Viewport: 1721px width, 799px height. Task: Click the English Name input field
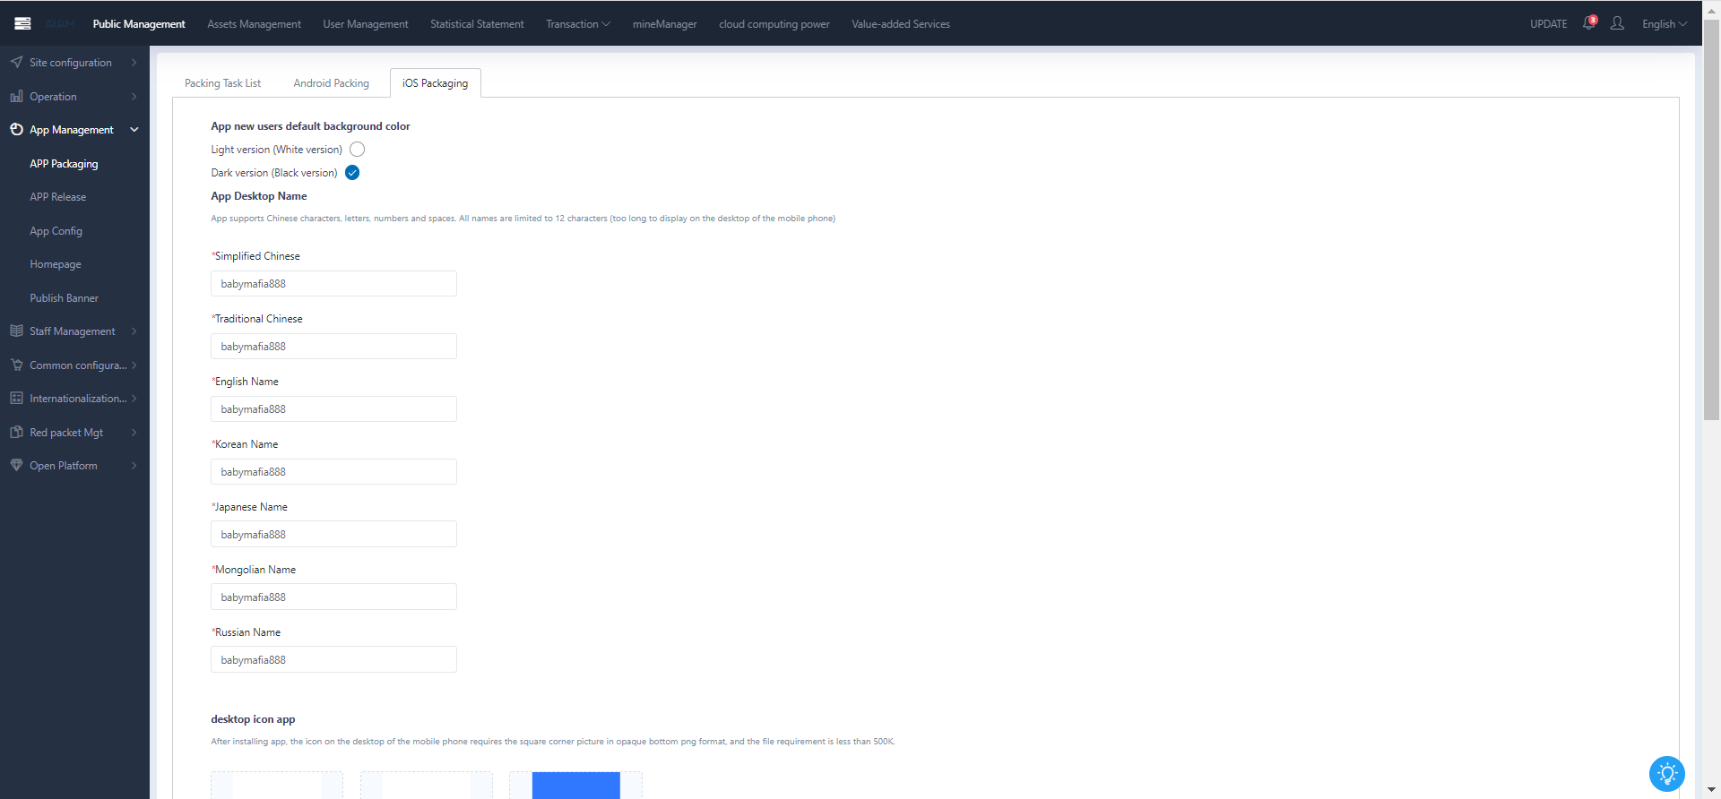pyautogui.click(x=333, y=409)
